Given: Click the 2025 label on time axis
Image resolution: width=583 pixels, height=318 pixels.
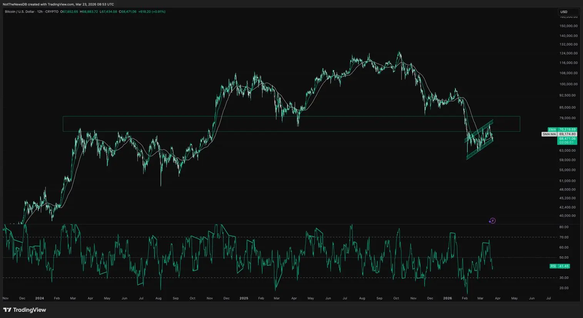Looking at the screenshot, I should [x=244, y=298].
